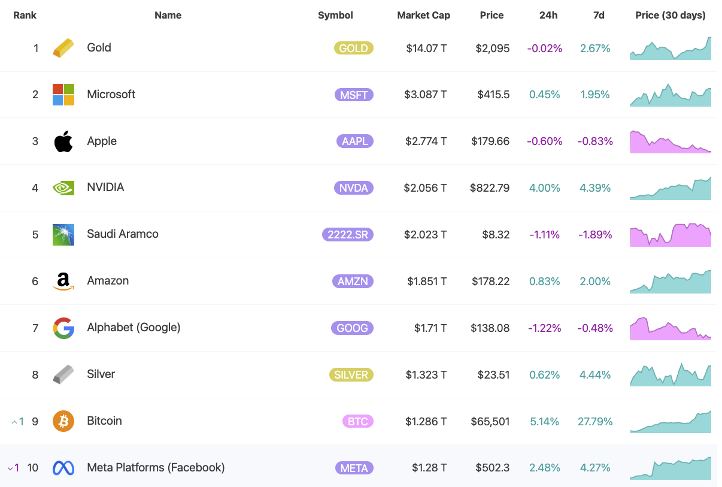Screen dimensions: 722x487
Task: Open the Meta Platforms (Facebook) link
Action: [156, 468]
